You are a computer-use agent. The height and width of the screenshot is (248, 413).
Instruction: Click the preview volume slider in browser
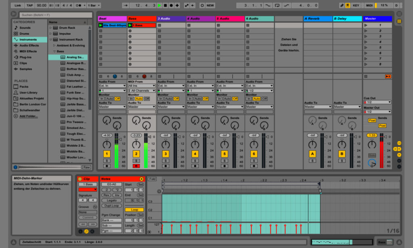click(x=50, y=167)
